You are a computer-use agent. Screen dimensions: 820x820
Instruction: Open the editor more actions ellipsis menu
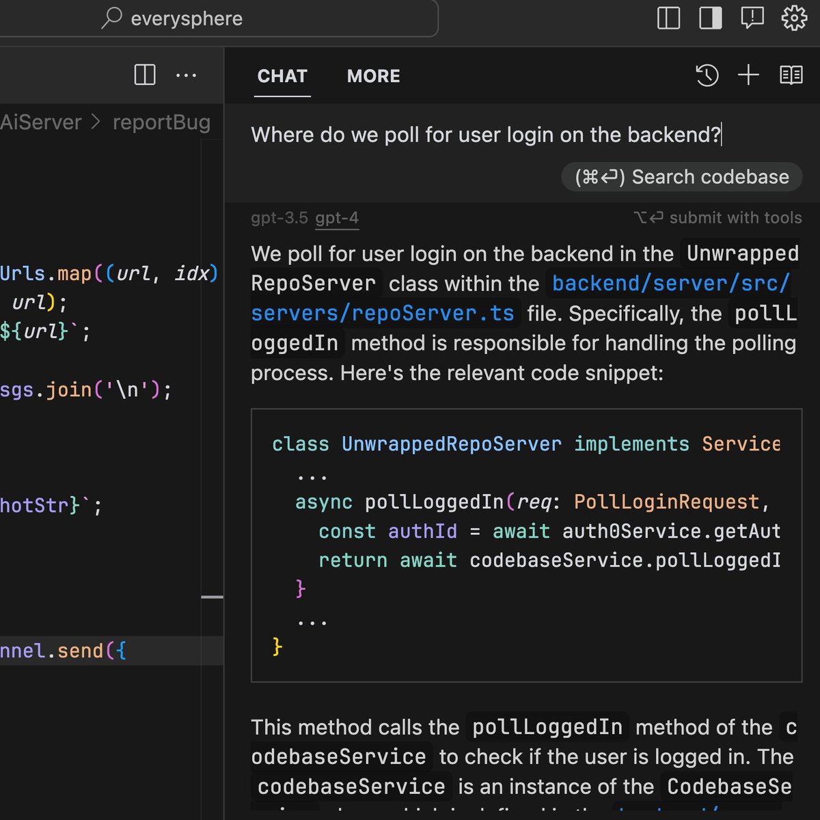tap(186, 75)
